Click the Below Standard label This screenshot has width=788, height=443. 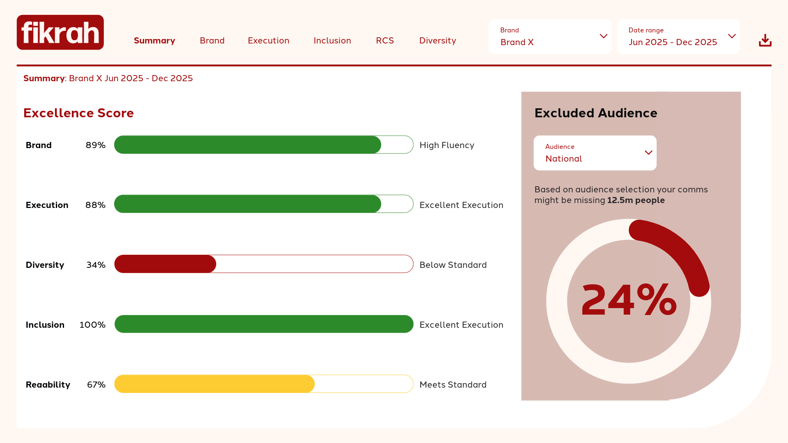tap(453, 265)
